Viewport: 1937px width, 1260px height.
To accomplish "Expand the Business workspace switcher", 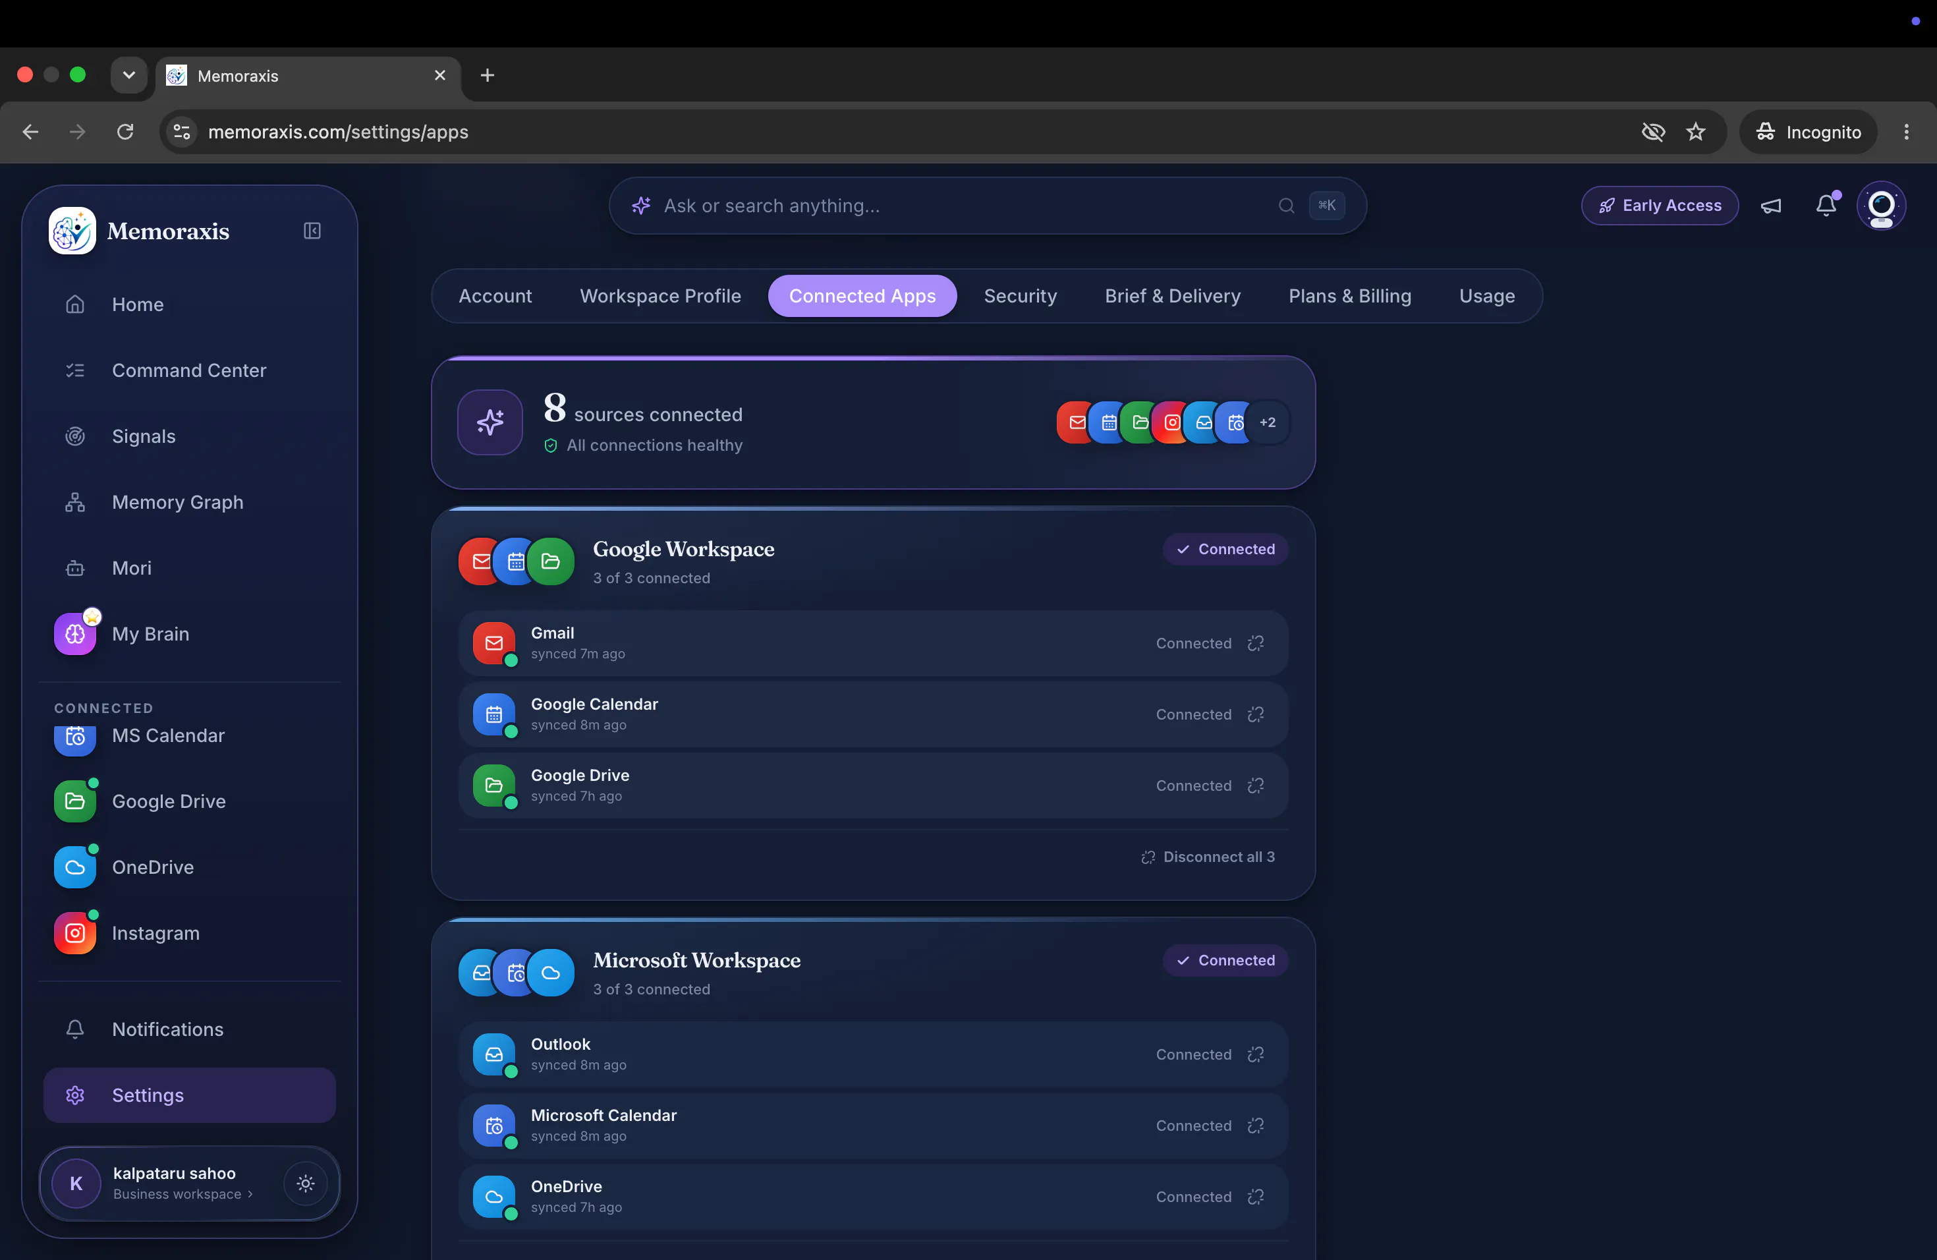I will [183, 1194].
